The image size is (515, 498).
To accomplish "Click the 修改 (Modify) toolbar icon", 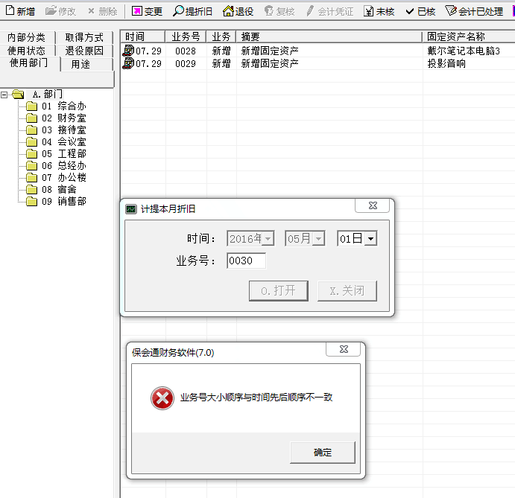I will 51,11.
